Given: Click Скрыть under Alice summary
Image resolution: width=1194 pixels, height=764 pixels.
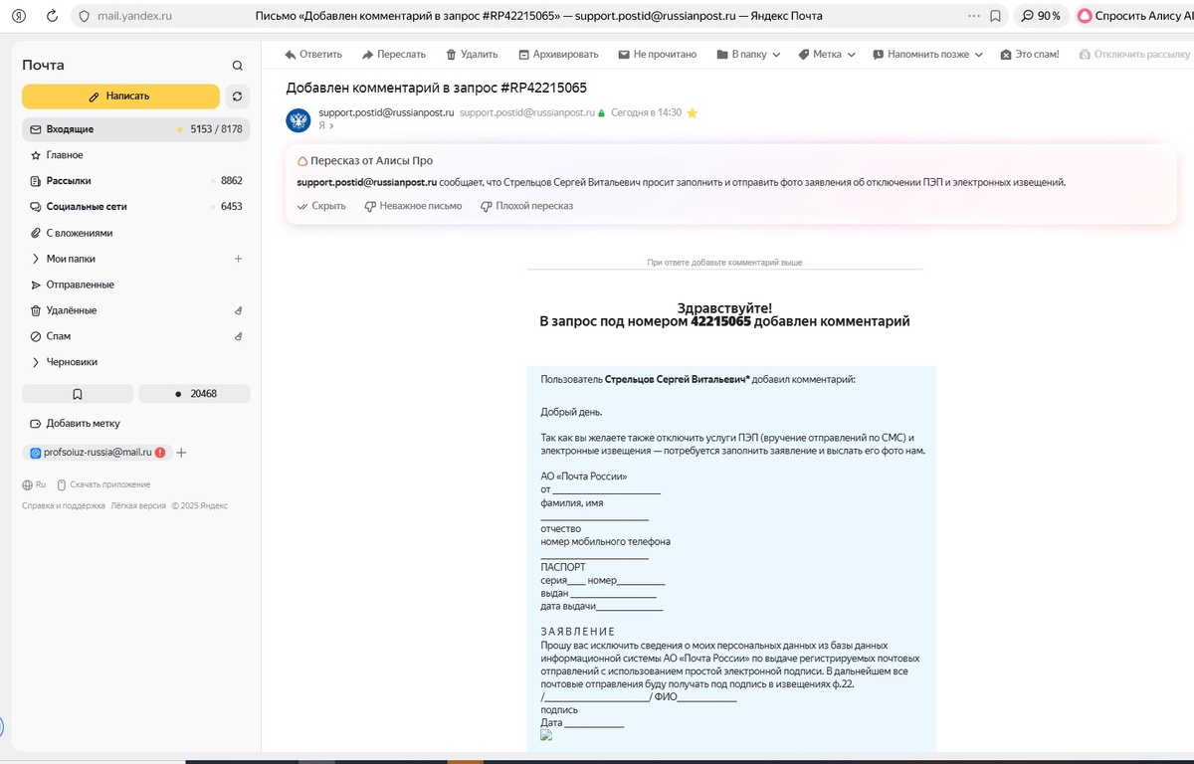Looking at the screenshot, I should tap(321, 206).
